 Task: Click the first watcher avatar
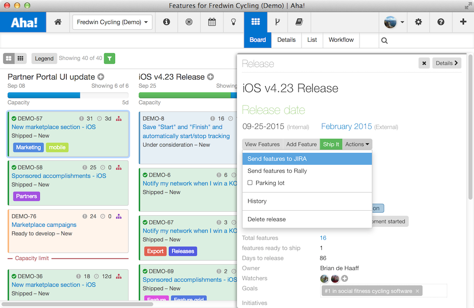[324, 279]
